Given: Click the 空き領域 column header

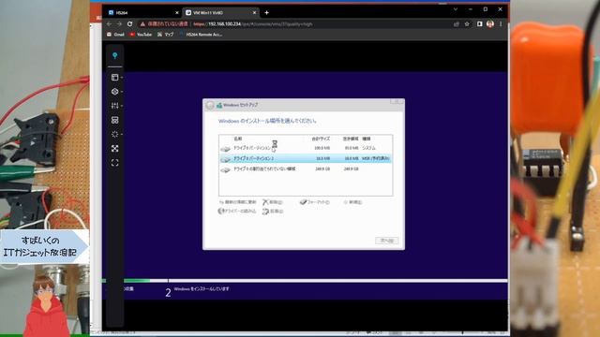Looking at the screenshot, I should [351, 139].
